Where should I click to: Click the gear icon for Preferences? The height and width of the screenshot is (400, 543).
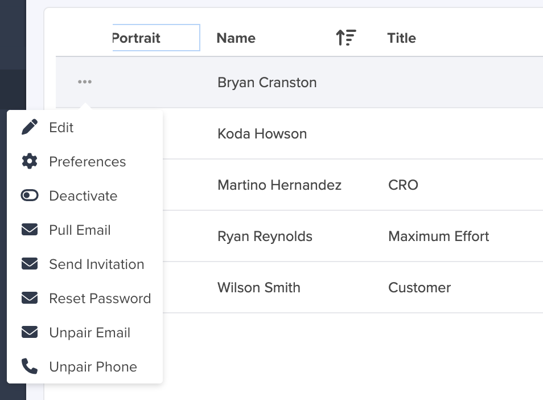tap(30, 161)
